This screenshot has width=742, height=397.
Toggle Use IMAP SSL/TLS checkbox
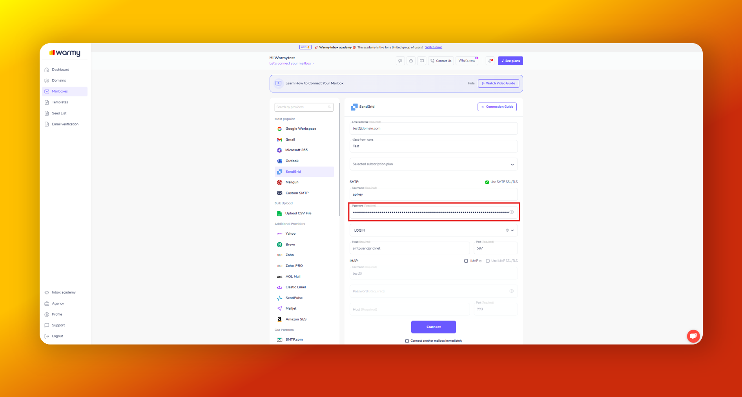click(x=488, y=261)
